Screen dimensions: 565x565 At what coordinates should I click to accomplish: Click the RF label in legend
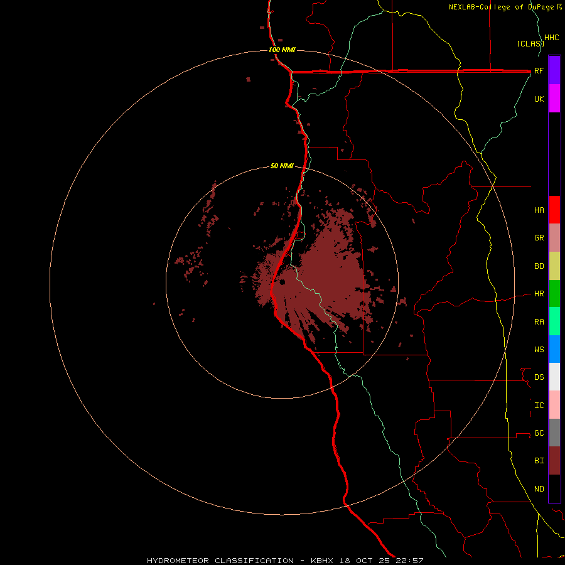tap(539, 70)
